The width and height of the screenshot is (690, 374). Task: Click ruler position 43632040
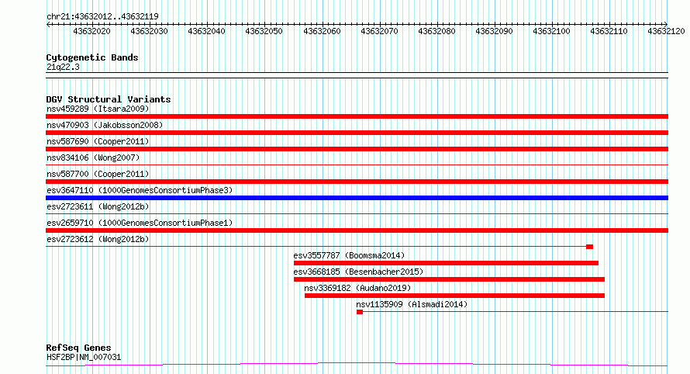pos(206,31)
